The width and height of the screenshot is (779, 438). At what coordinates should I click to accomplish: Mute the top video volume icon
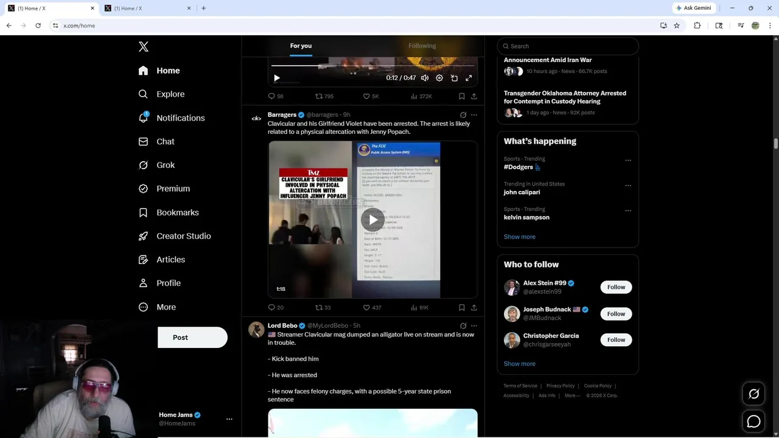point(425,78)
